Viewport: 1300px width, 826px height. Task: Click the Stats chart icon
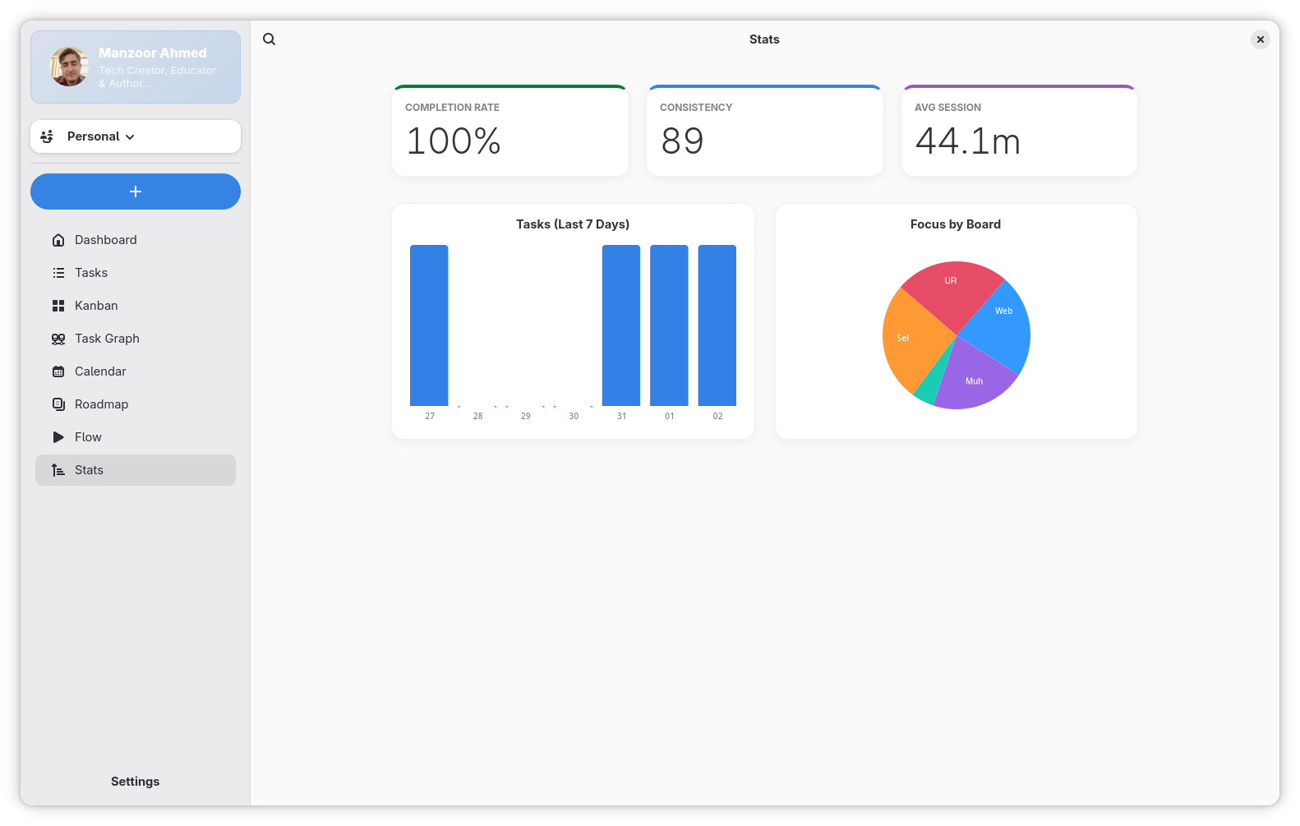[58, 470]
